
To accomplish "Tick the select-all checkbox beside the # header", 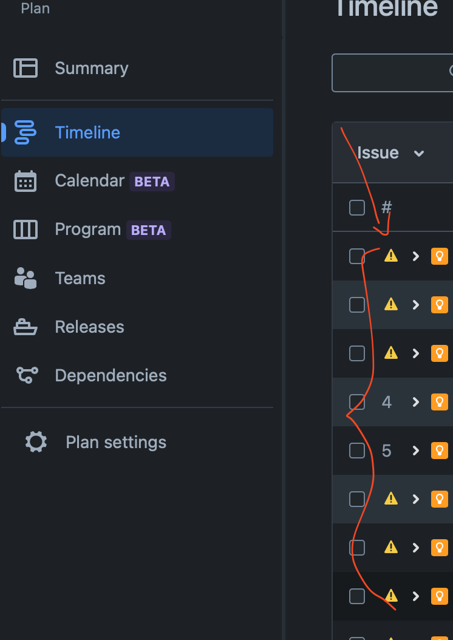I will [357, 207].
